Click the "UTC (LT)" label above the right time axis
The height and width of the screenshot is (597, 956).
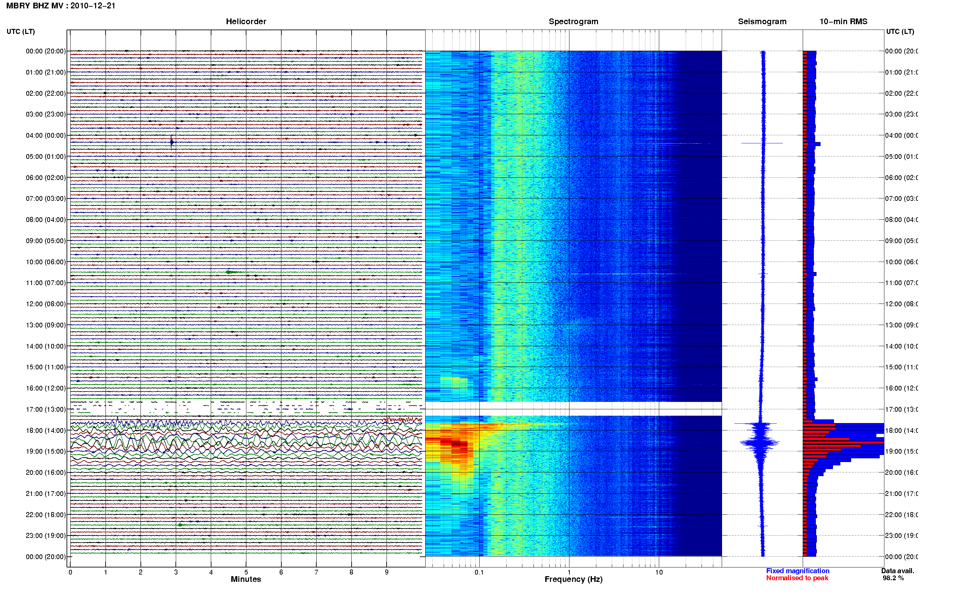click(900, 31)
